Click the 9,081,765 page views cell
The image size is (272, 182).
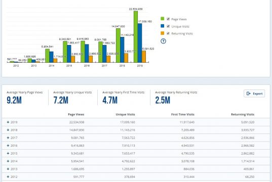coord(77,138)
